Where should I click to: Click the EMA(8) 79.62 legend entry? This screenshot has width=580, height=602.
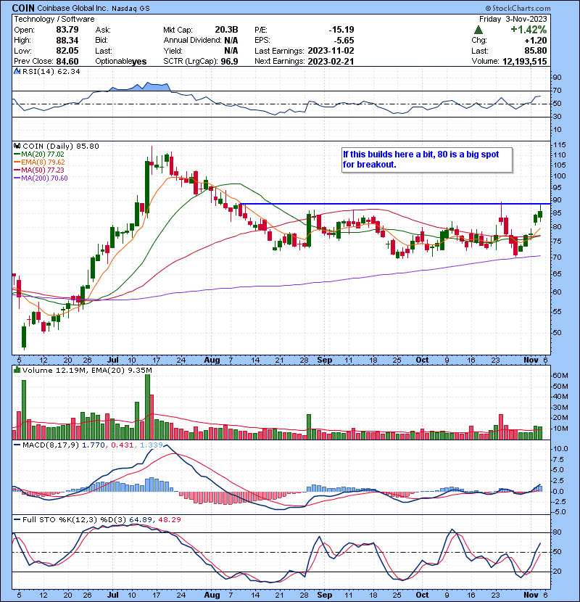pos(39,162)
